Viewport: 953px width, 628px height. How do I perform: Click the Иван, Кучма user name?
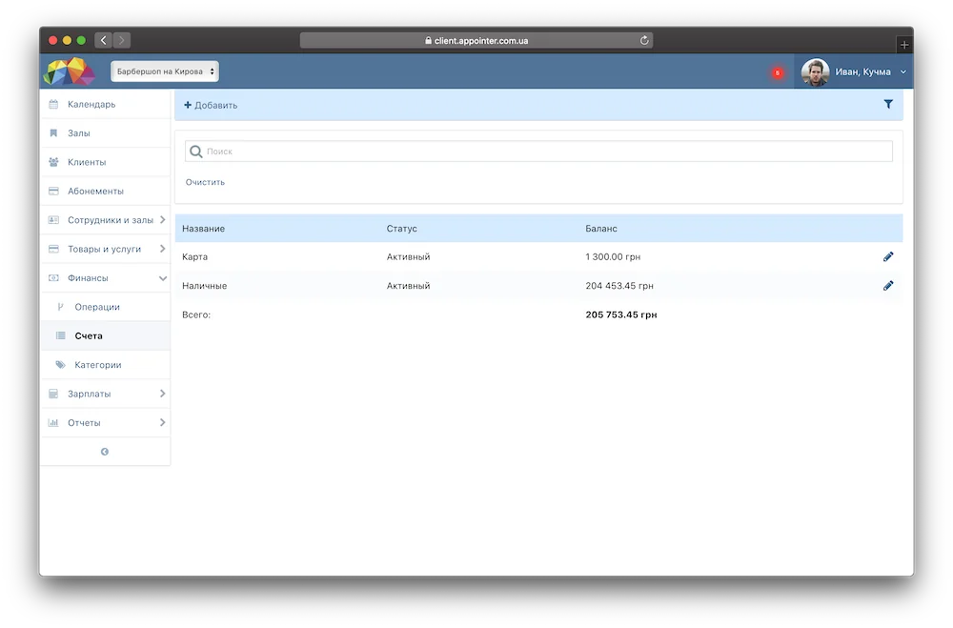coord(862,71)
